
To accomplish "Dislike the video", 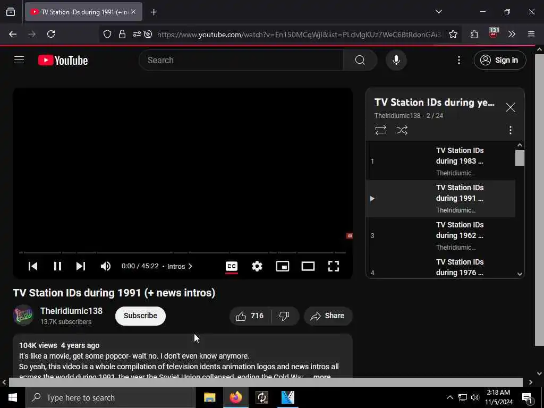I will 285,316.
